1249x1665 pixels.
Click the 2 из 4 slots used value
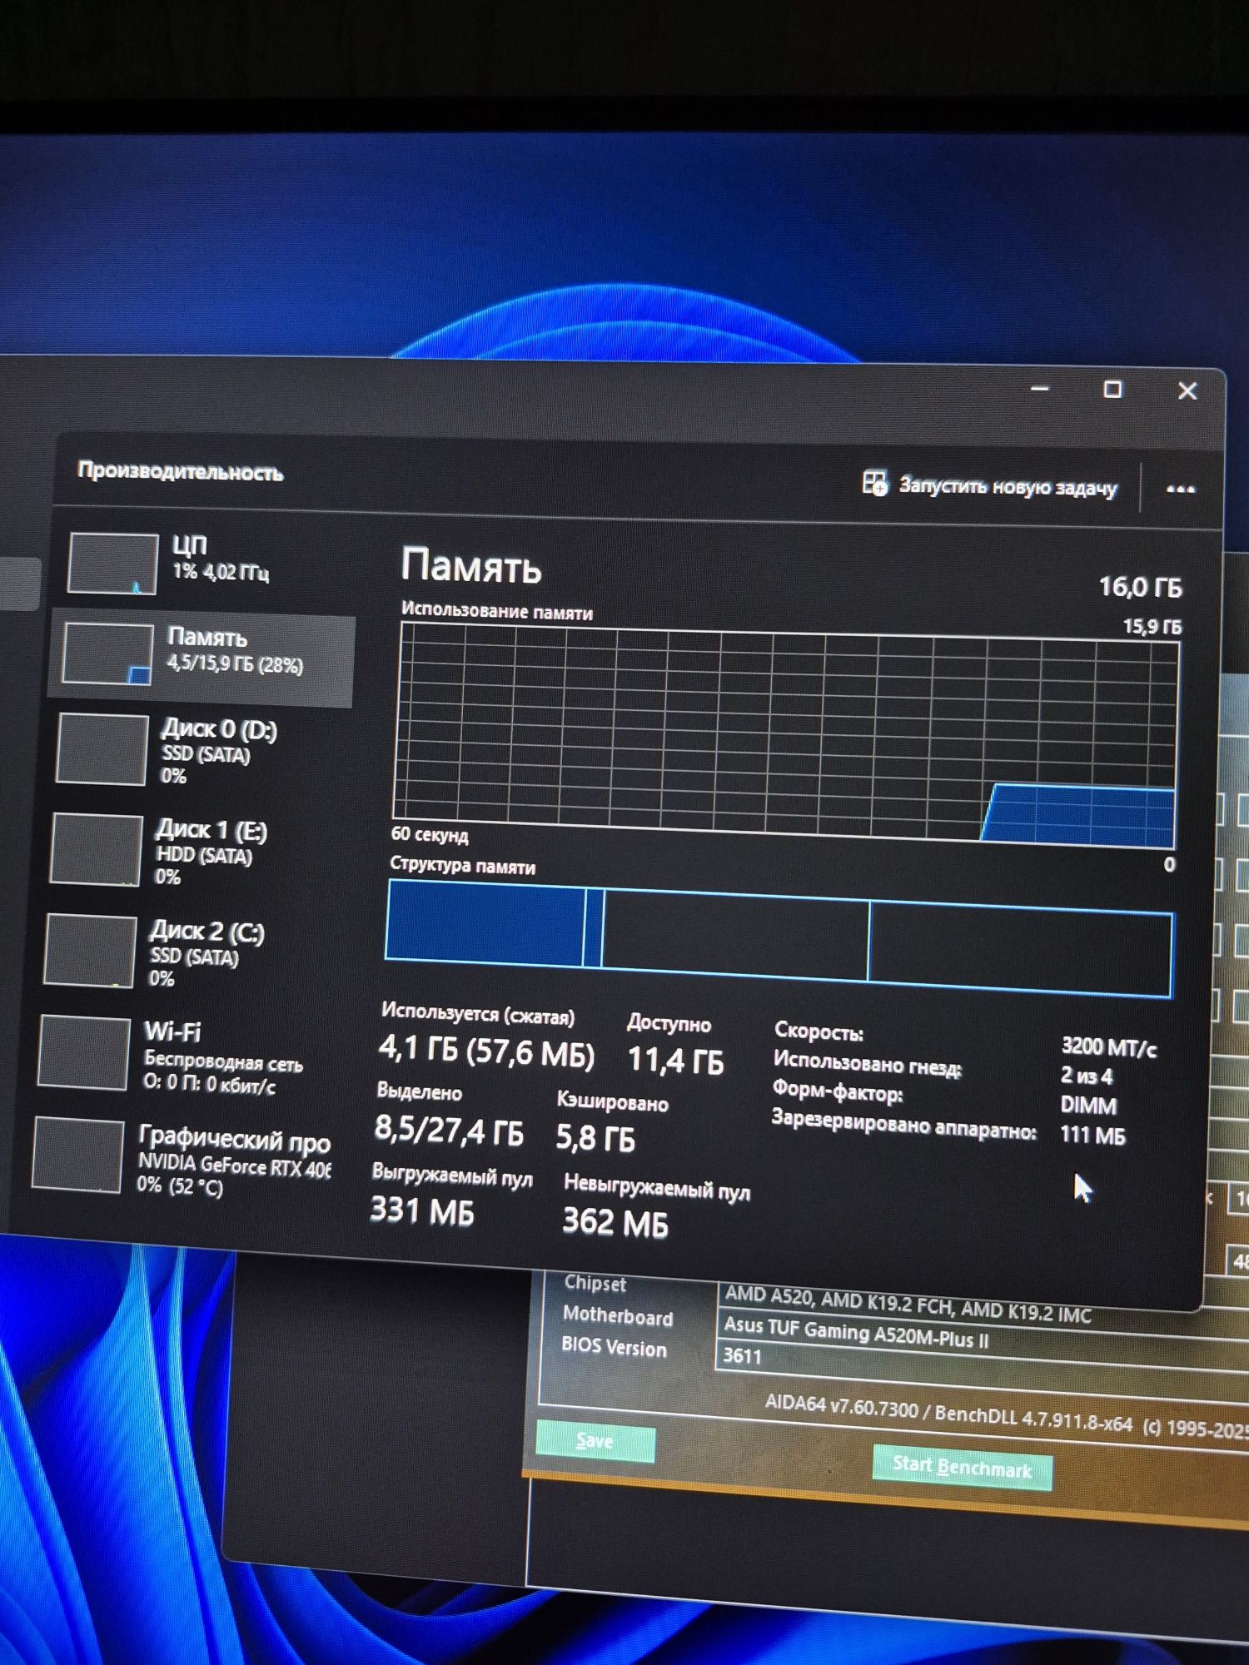pyautogui.click(x=1087, y=1076)
